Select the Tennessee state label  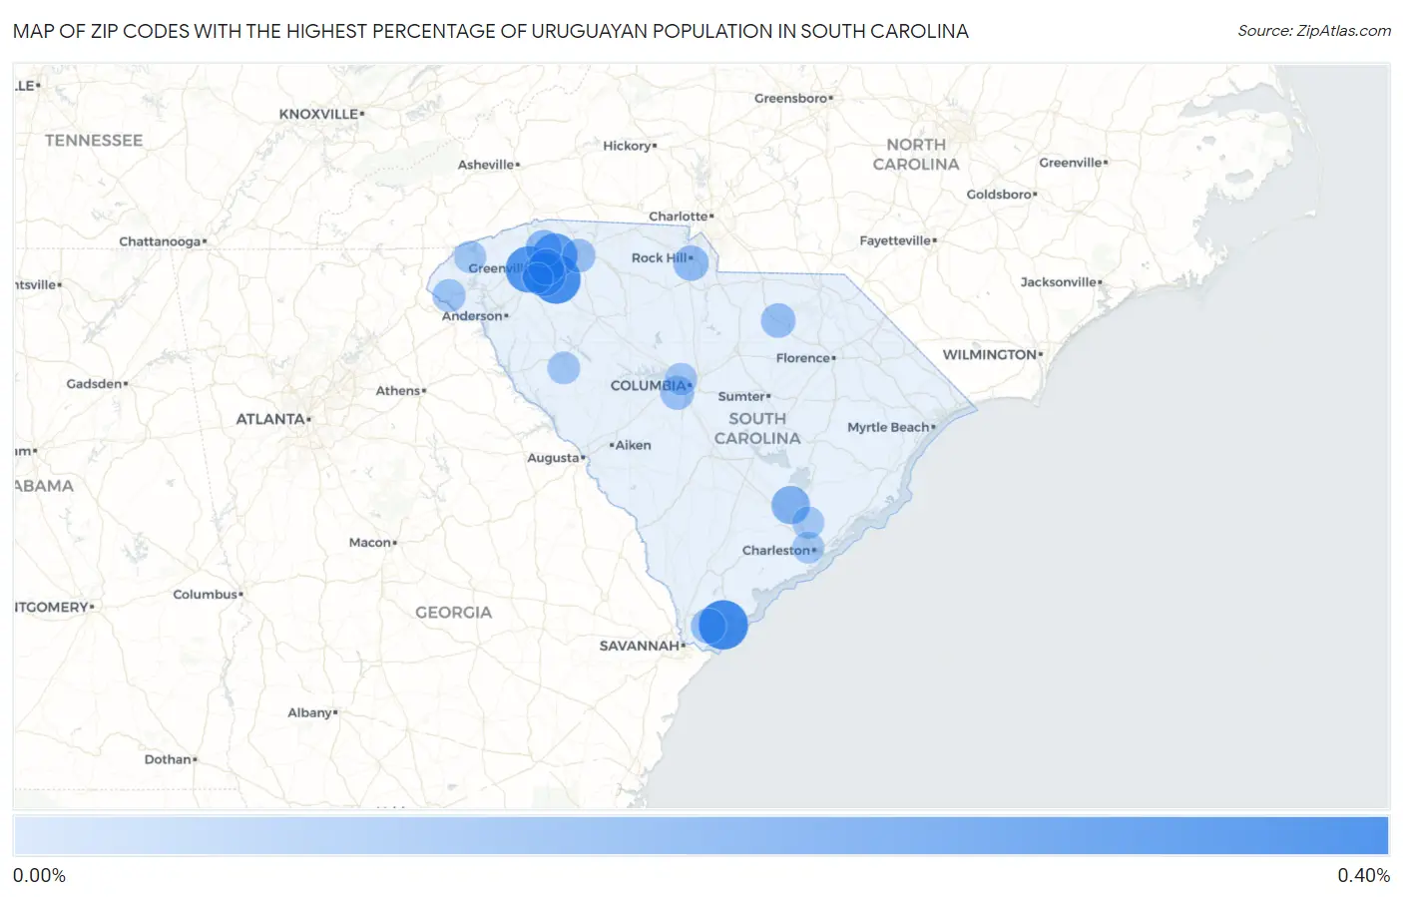[94, 141]
